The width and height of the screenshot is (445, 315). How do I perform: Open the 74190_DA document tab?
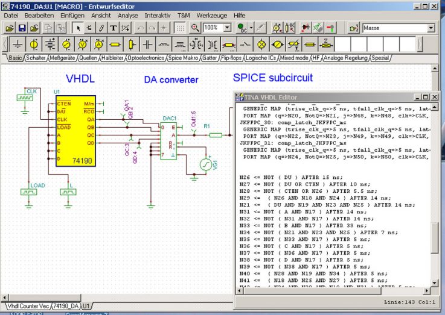click(x=66, y=306)
